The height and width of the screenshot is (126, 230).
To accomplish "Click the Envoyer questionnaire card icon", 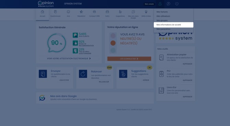I will 43,74.
